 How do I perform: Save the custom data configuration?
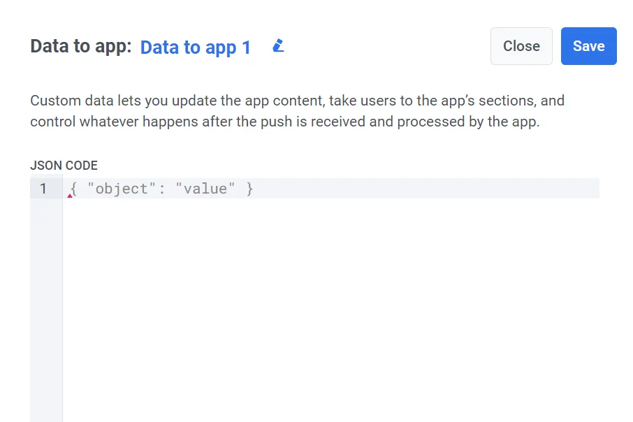tap(588, 46)
